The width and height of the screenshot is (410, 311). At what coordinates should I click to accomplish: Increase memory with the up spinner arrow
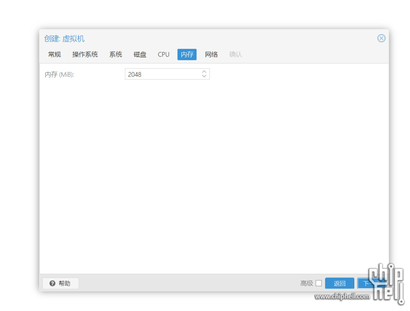(x=204, y=72)
